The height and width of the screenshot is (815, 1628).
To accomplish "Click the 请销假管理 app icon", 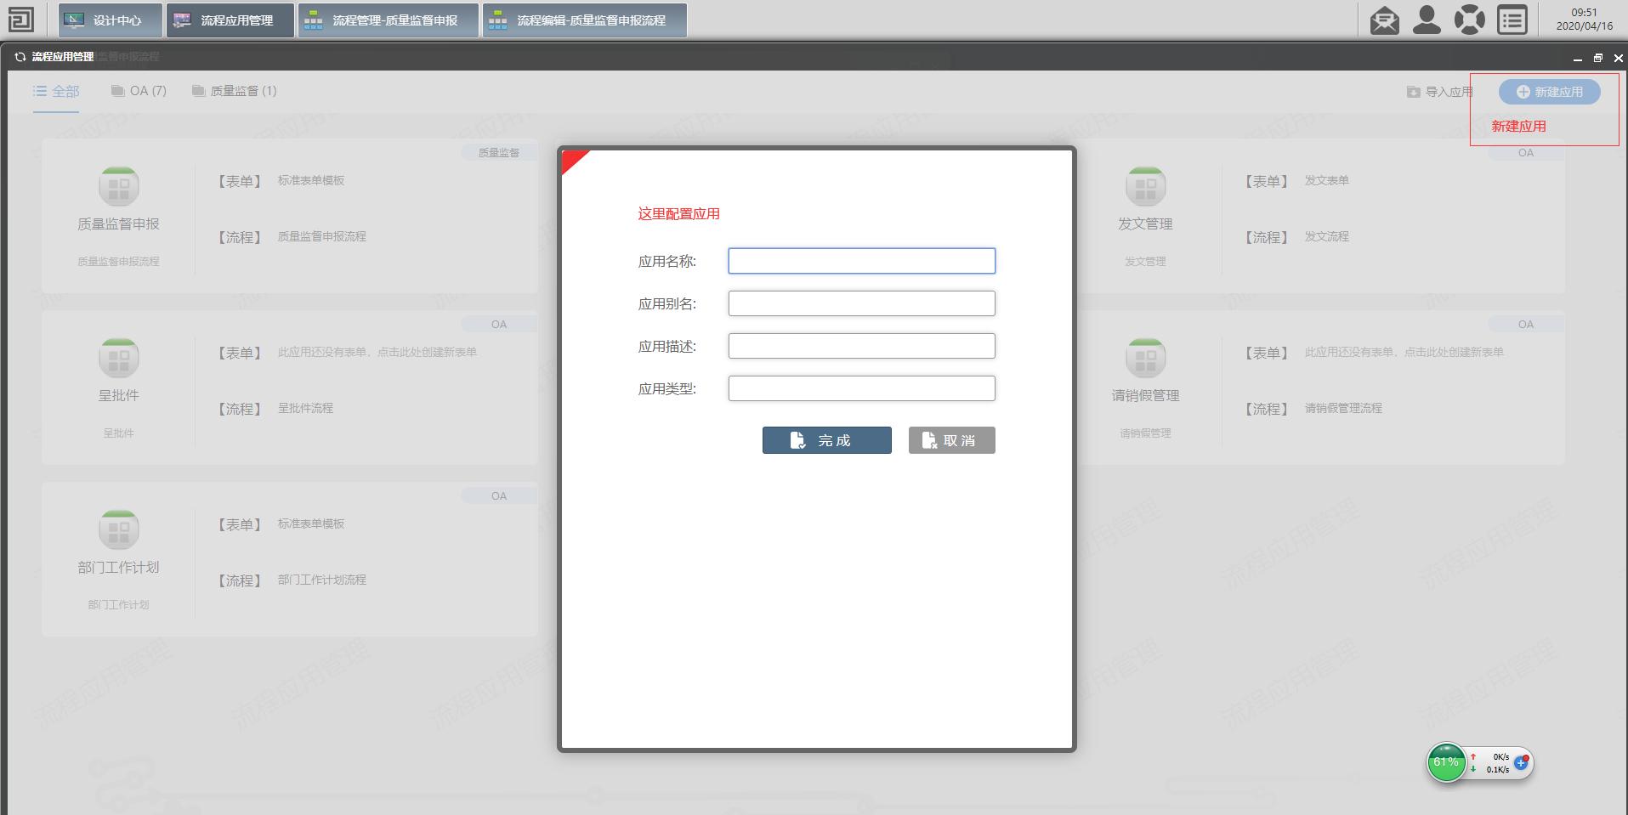I will (1146, 358).
